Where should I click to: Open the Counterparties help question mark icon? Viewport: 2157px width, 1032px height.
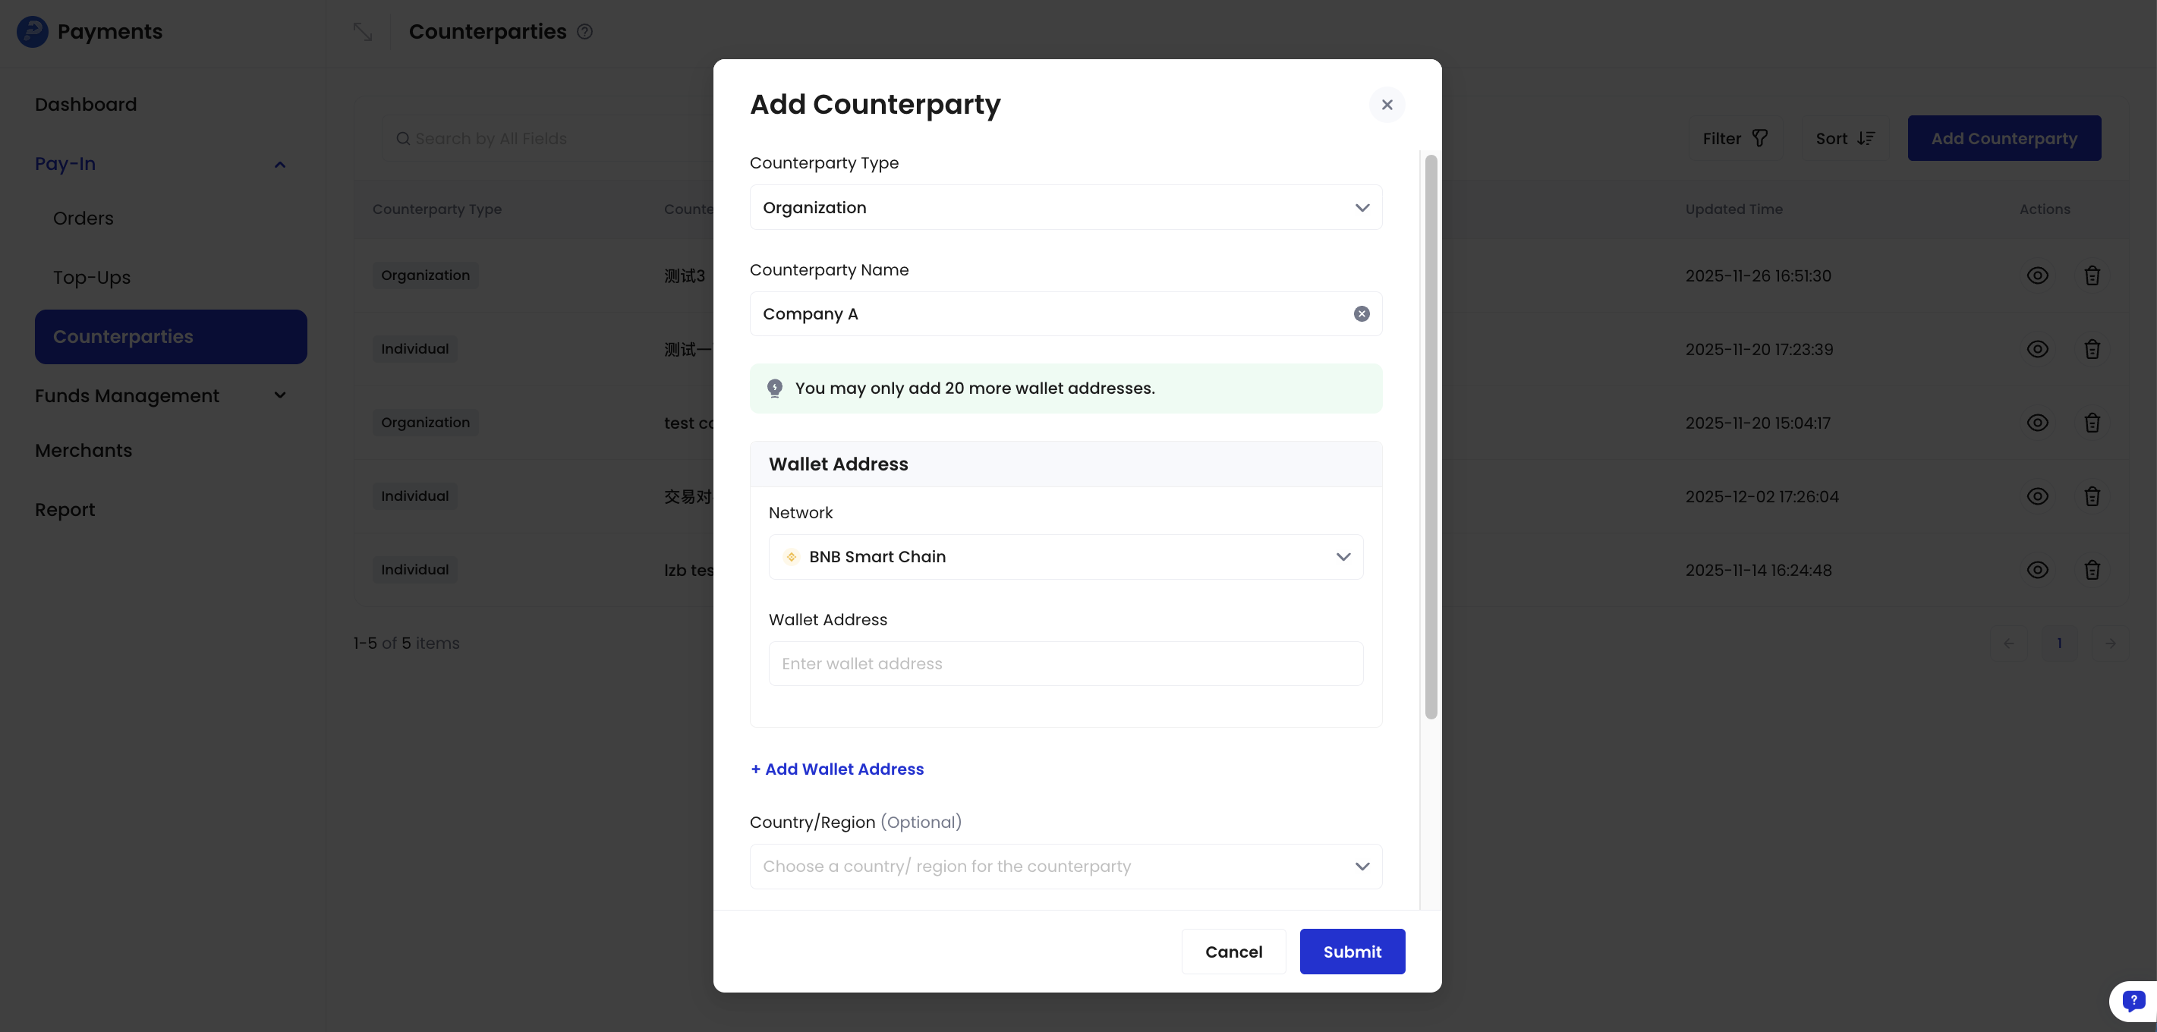pyautogui.click(x=585, y=32)
